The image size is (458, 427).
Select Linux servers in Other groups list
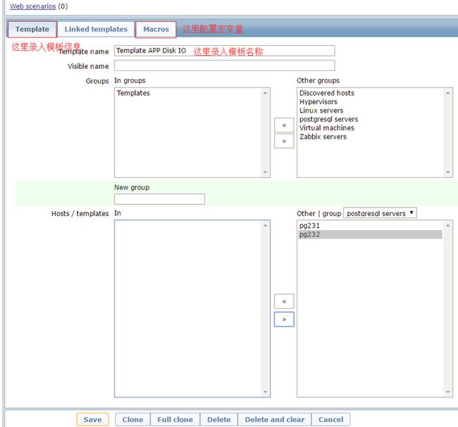[321, 110]
